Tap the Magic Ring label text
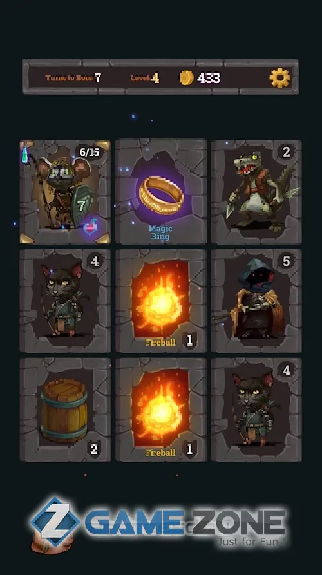322x575 pixels. point(160,232)
